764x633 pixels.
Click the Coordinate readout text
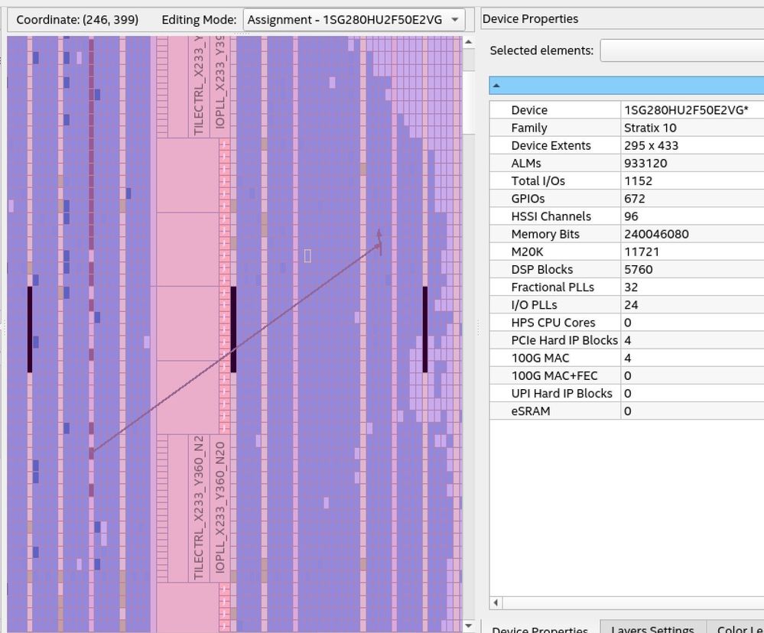[x=77, y=20]
